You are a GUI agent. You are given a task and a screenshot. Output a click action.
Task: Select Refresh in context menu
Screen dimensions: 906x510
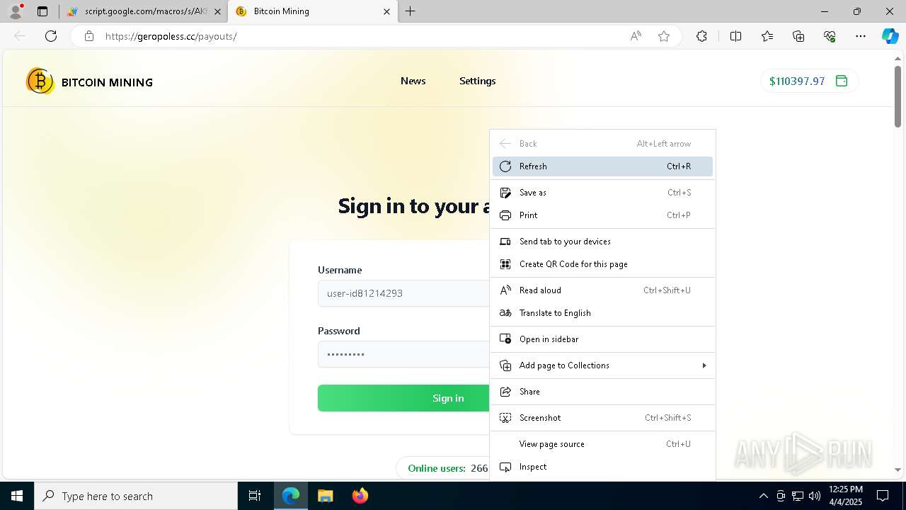coord(602,166)
